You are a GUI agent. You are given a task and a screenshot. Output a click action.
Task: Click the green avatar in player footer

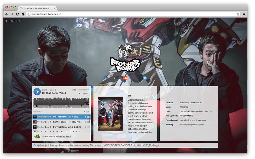(37, 136)
